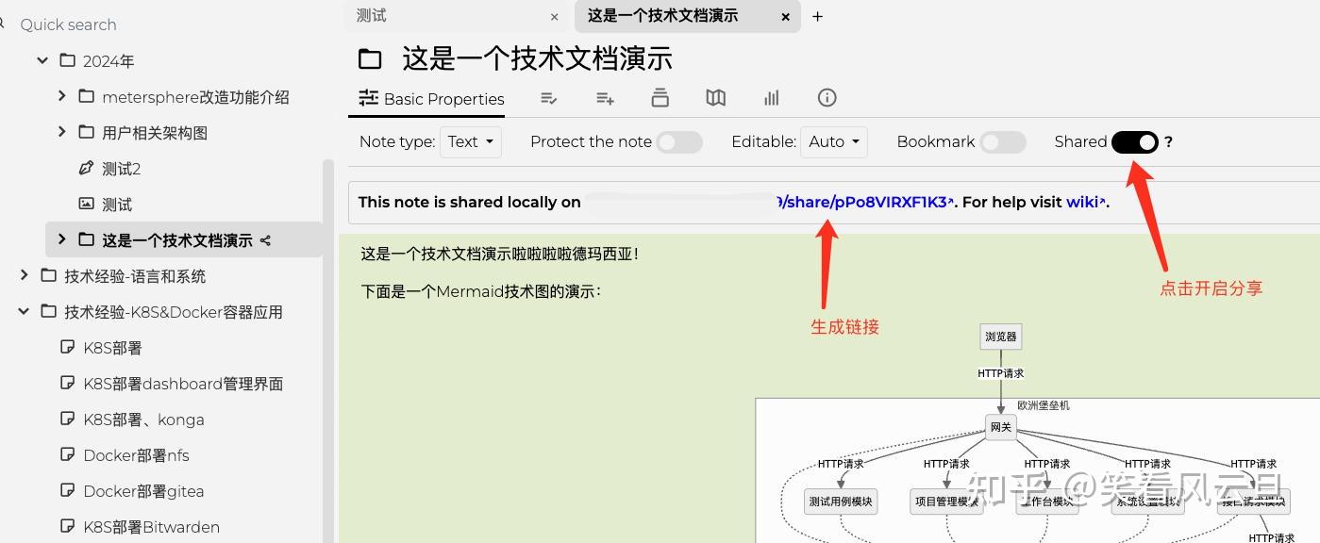Collapse the 2024年 folder
This screenshot has width=1320, height=543.
tap(42, 59)
